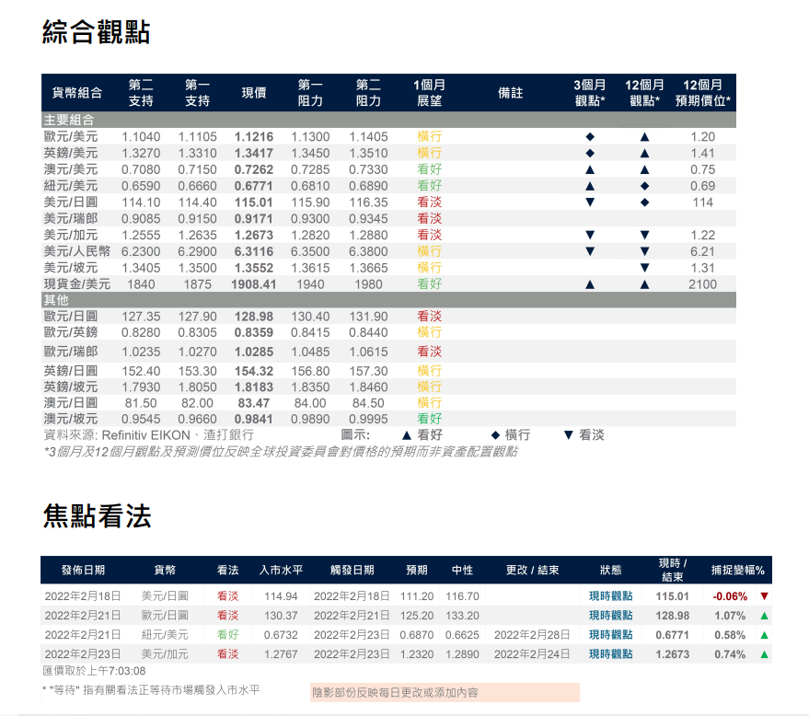Image resolution: width=809 pixels, height=716 pixels.
Task: Click the 匯價取於上午7:03:08 timestamp
Action: point(94,671)
